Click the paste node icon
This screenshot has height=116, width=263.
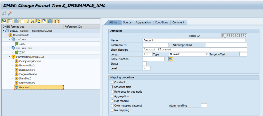tap(44, 21)
